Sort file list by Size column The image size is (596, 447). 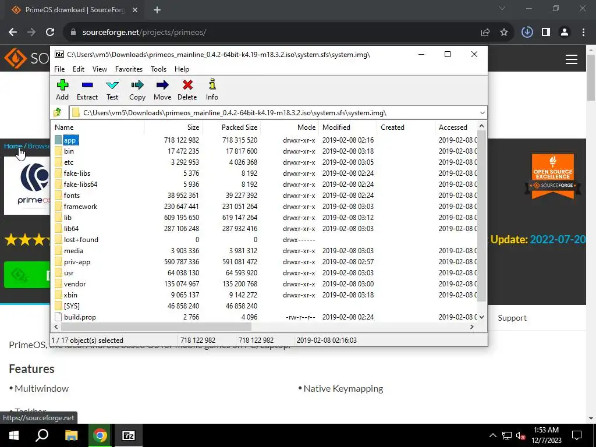point(173,127)
